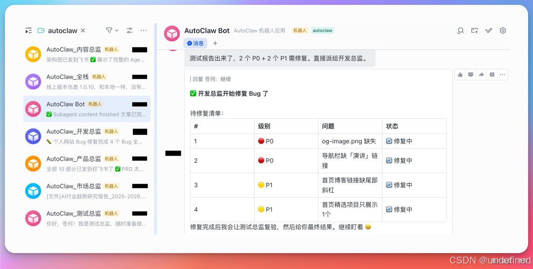Search in chat with magnifier icon
The width and height of the screenshot is (533, 269).
pos(460,31)
